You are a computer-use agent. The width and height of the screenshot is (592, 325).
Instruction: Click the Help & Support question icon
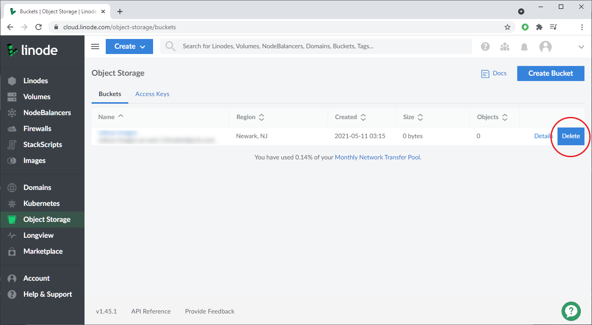pos(12,294)
